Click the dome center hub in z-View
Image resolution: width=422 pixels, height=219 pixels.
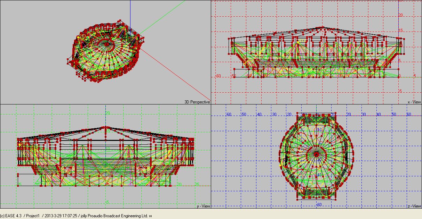[317, 154]
